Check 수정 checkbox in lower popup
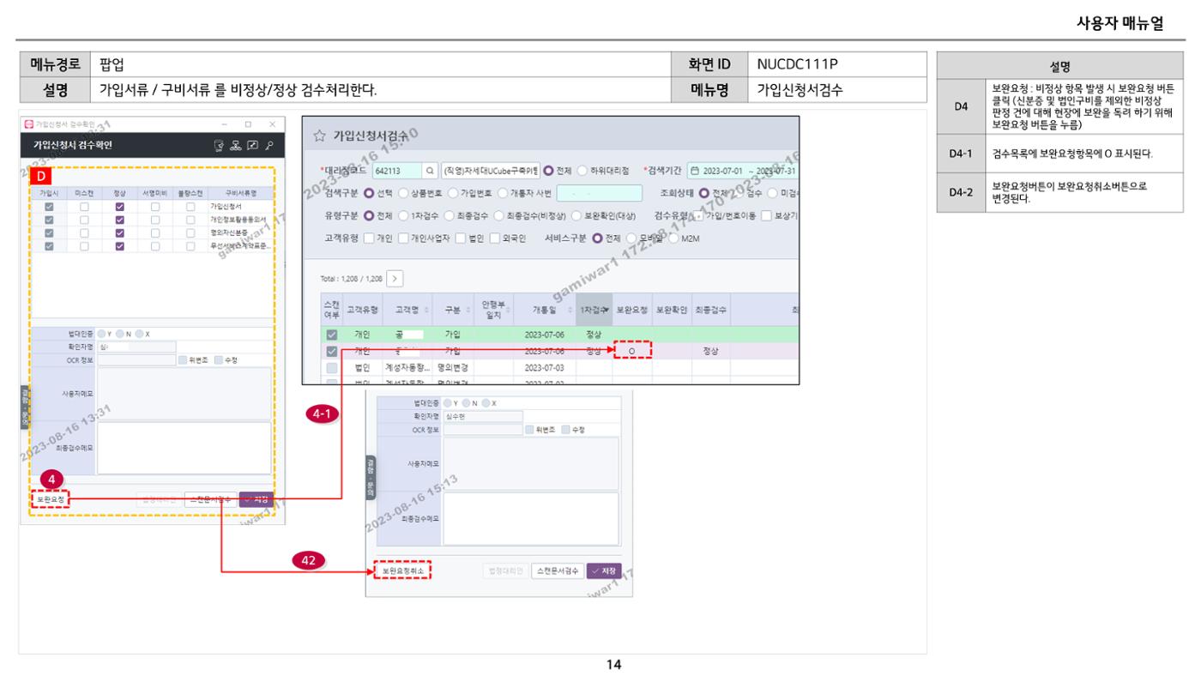The height and width of the screenshot is (676, 1201). coord(564,429)
